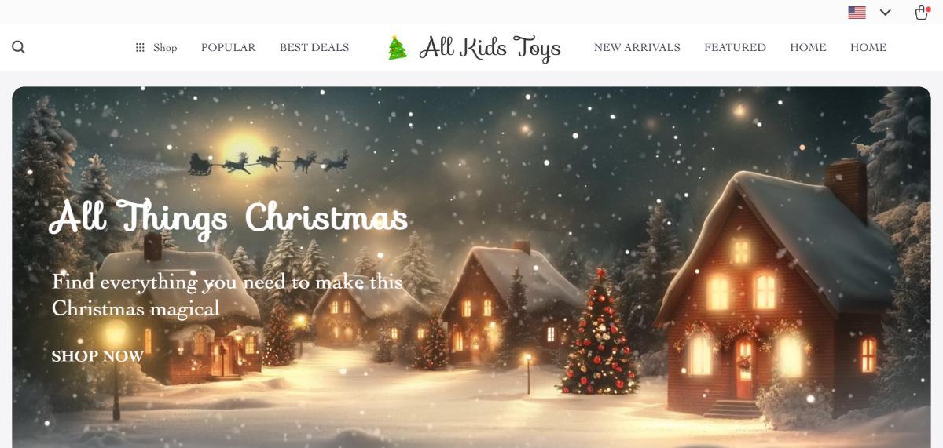The width and height of the screenshot is (943, 448).
Task: Click the grid icon beside Shop
Action: coord(140,47)
